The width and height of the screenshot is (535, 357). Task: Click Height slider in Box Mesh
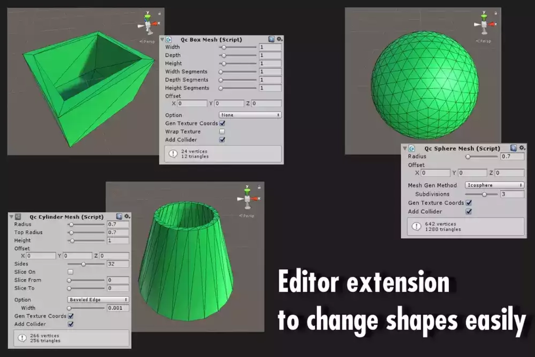[238, 64]
